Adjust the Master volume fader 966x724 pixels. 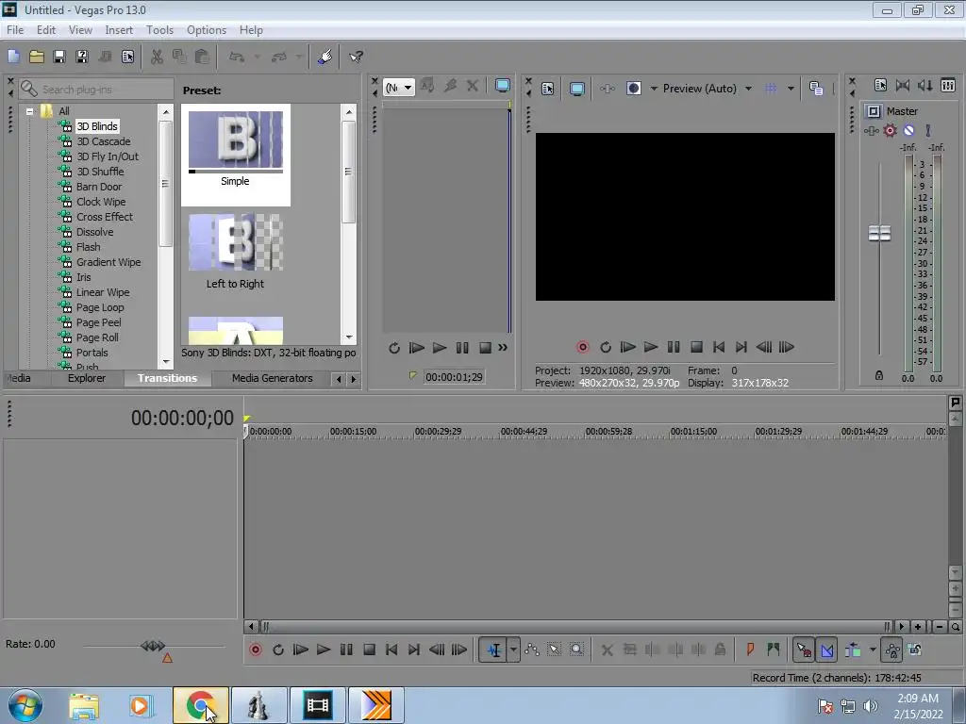pyautogui.click(x=879, y=234)
